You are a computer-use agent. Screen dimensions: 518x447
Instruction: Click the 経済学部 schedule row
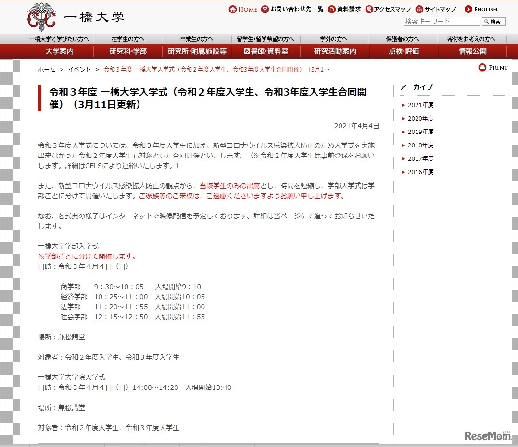133,297
